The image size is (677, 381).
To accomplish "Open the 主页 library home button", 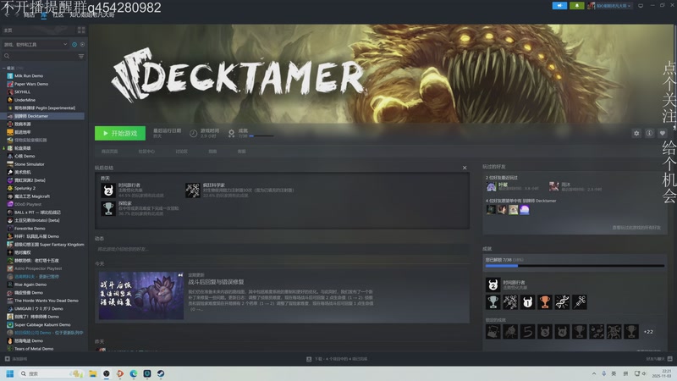I will pos(39,30).
